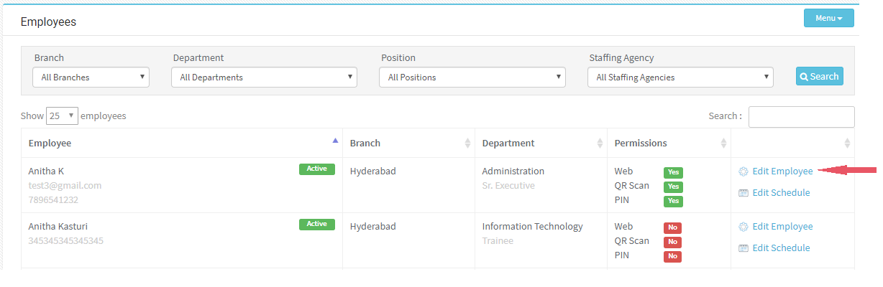The width and height of the screenshot is (883, 287).
Task: Click the Branch column sort arrows
Action: pos(467,143)
